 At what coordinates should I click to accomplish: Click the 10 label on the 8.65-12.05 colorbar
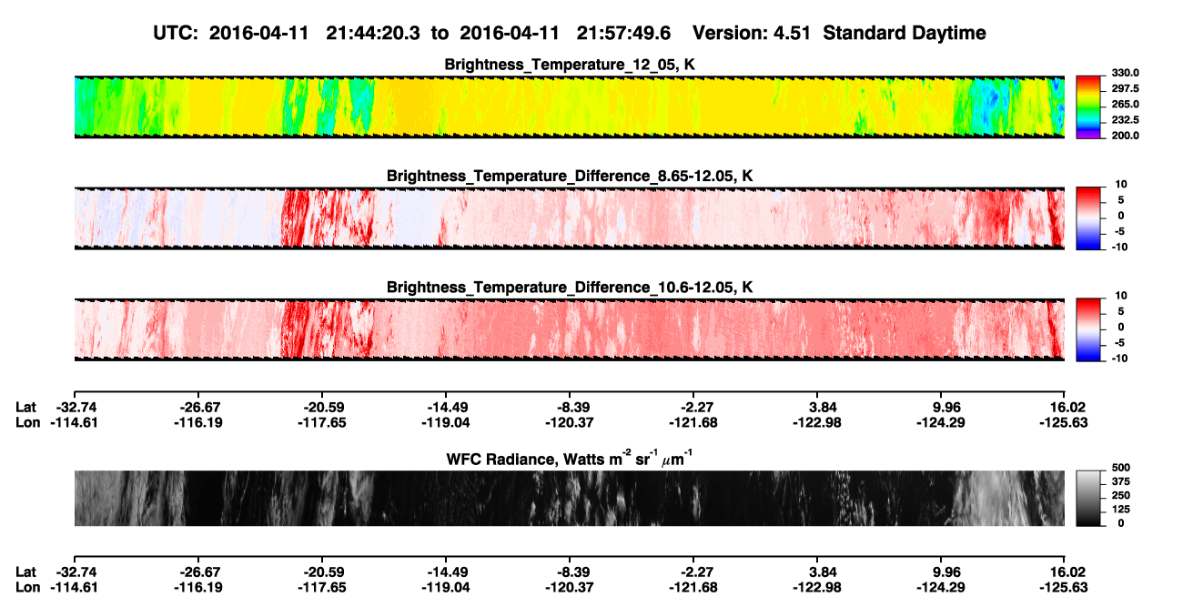coord(1119,184)
